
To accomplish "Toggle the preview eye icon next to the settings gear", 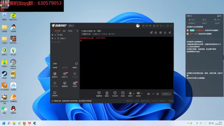I will click(153, 94).
